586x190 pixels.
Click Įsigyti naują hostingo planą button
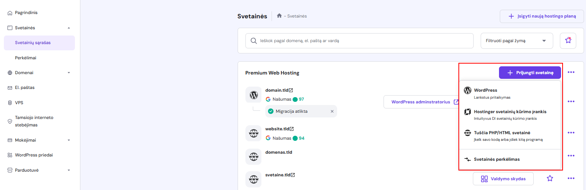542,16
